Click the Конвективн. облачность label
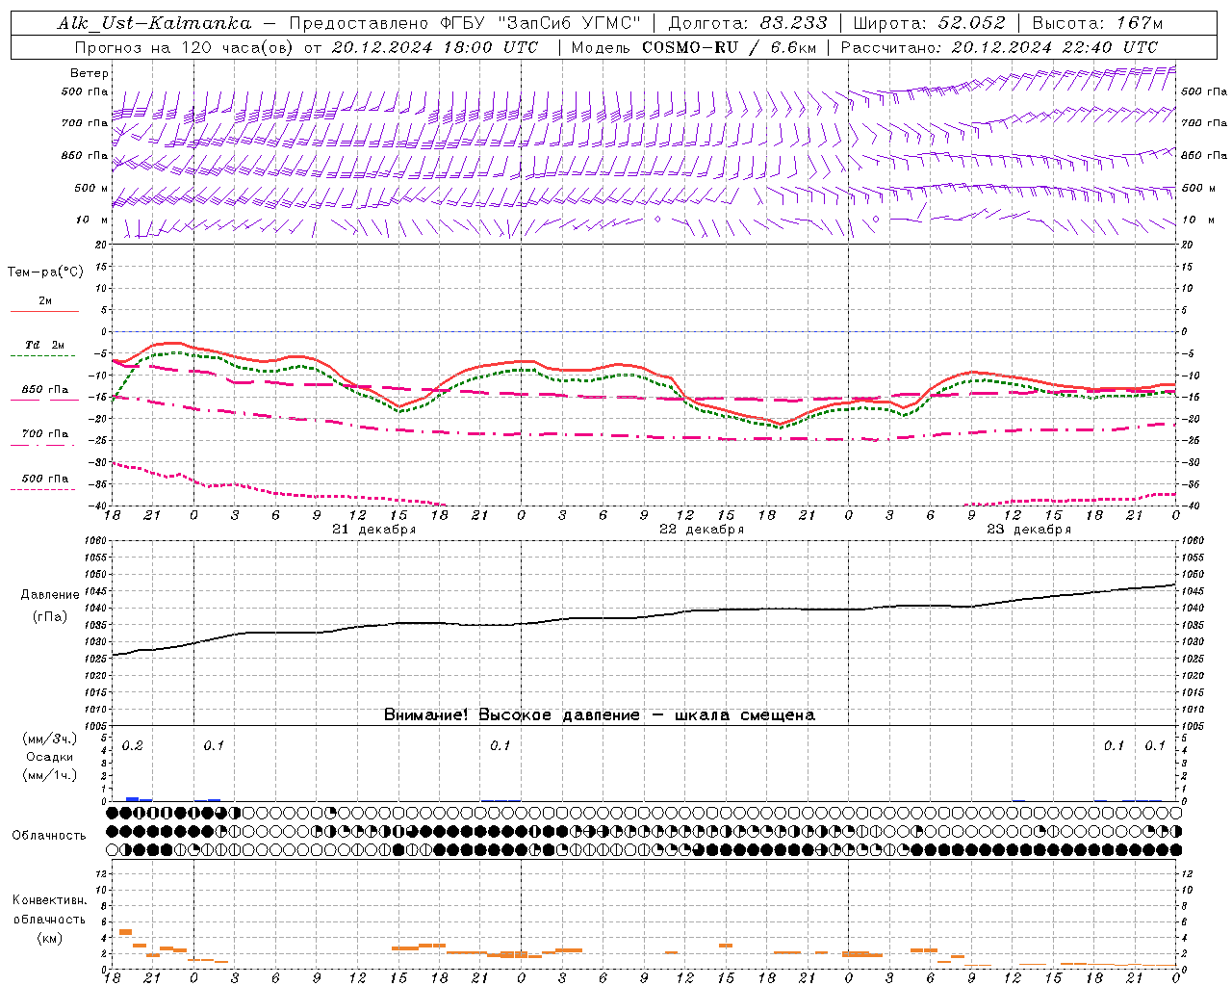1232x986 pixels. click(49, 910)
